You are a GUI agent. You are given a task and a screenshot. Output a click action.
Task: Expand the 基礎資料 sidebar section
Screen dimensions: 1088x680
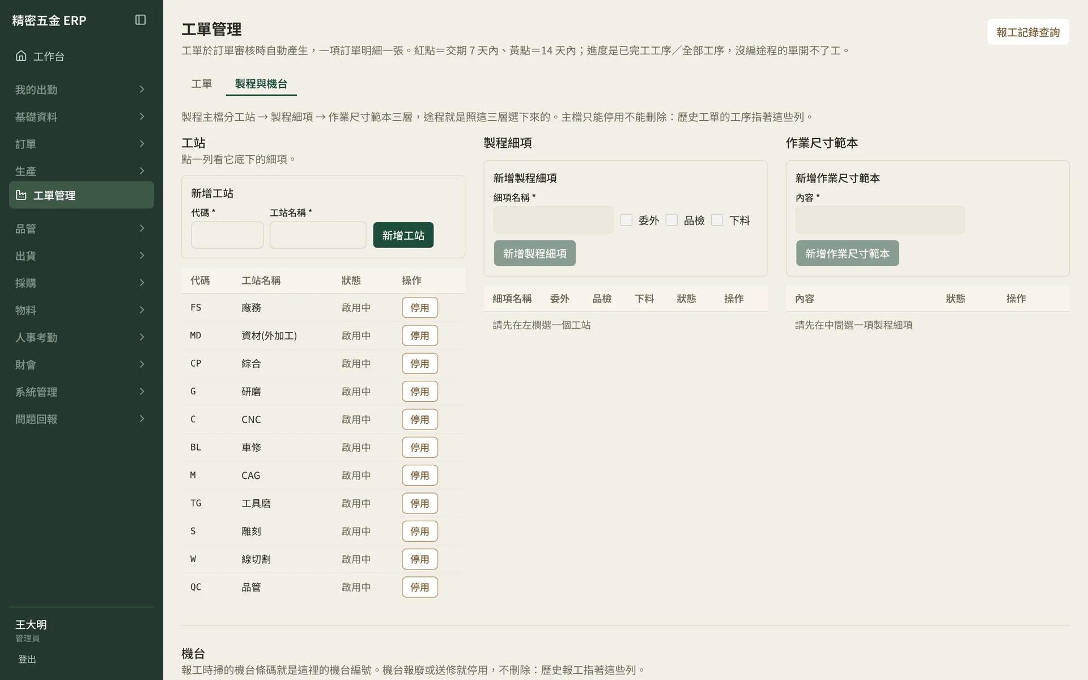click(x=82, y=117)
